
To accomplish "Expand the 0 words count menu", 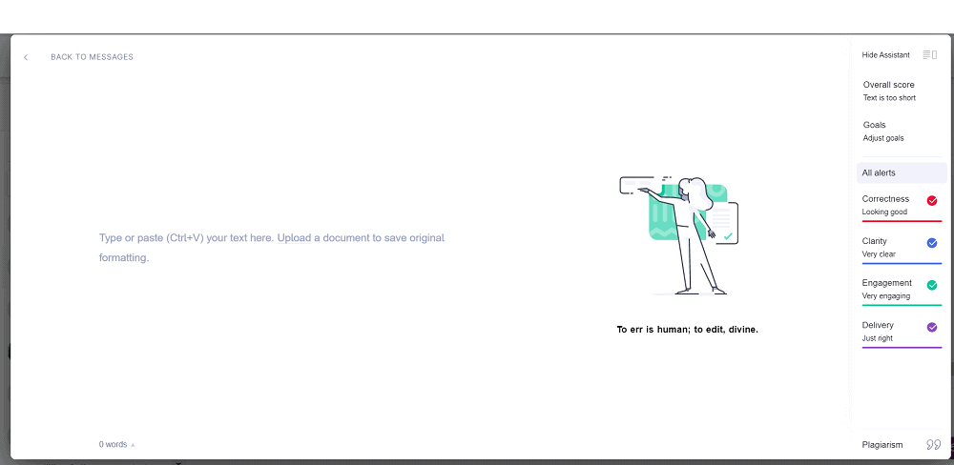I will (x=116, y=444).
